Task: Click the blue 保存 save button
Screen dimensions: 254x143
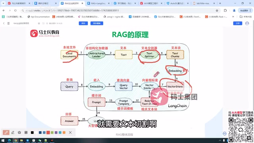Action: pyautogui.click(x=83, y=23)
